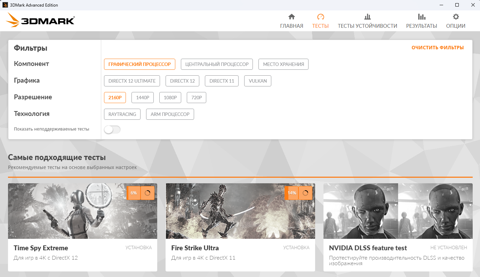Click Установка on the Fire Strike Ultra card
This screenshot has height=277, width=480.
[x=296, y=247]
